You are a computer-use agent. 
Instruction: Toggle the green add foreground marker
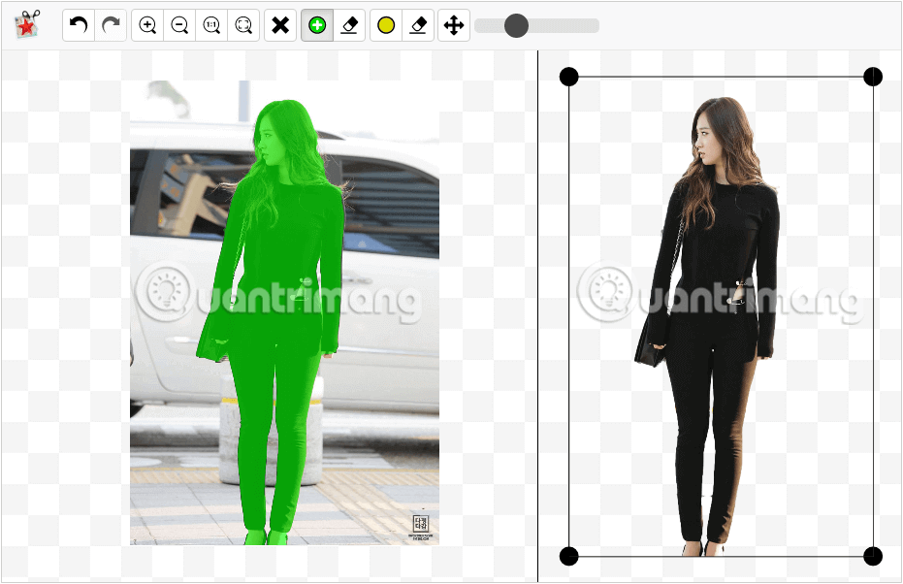tap(317, 25)
